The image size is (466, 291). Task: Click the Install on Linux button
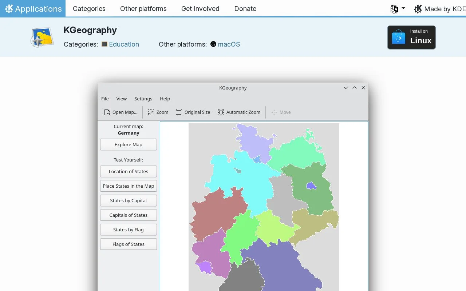coord(411,37)
